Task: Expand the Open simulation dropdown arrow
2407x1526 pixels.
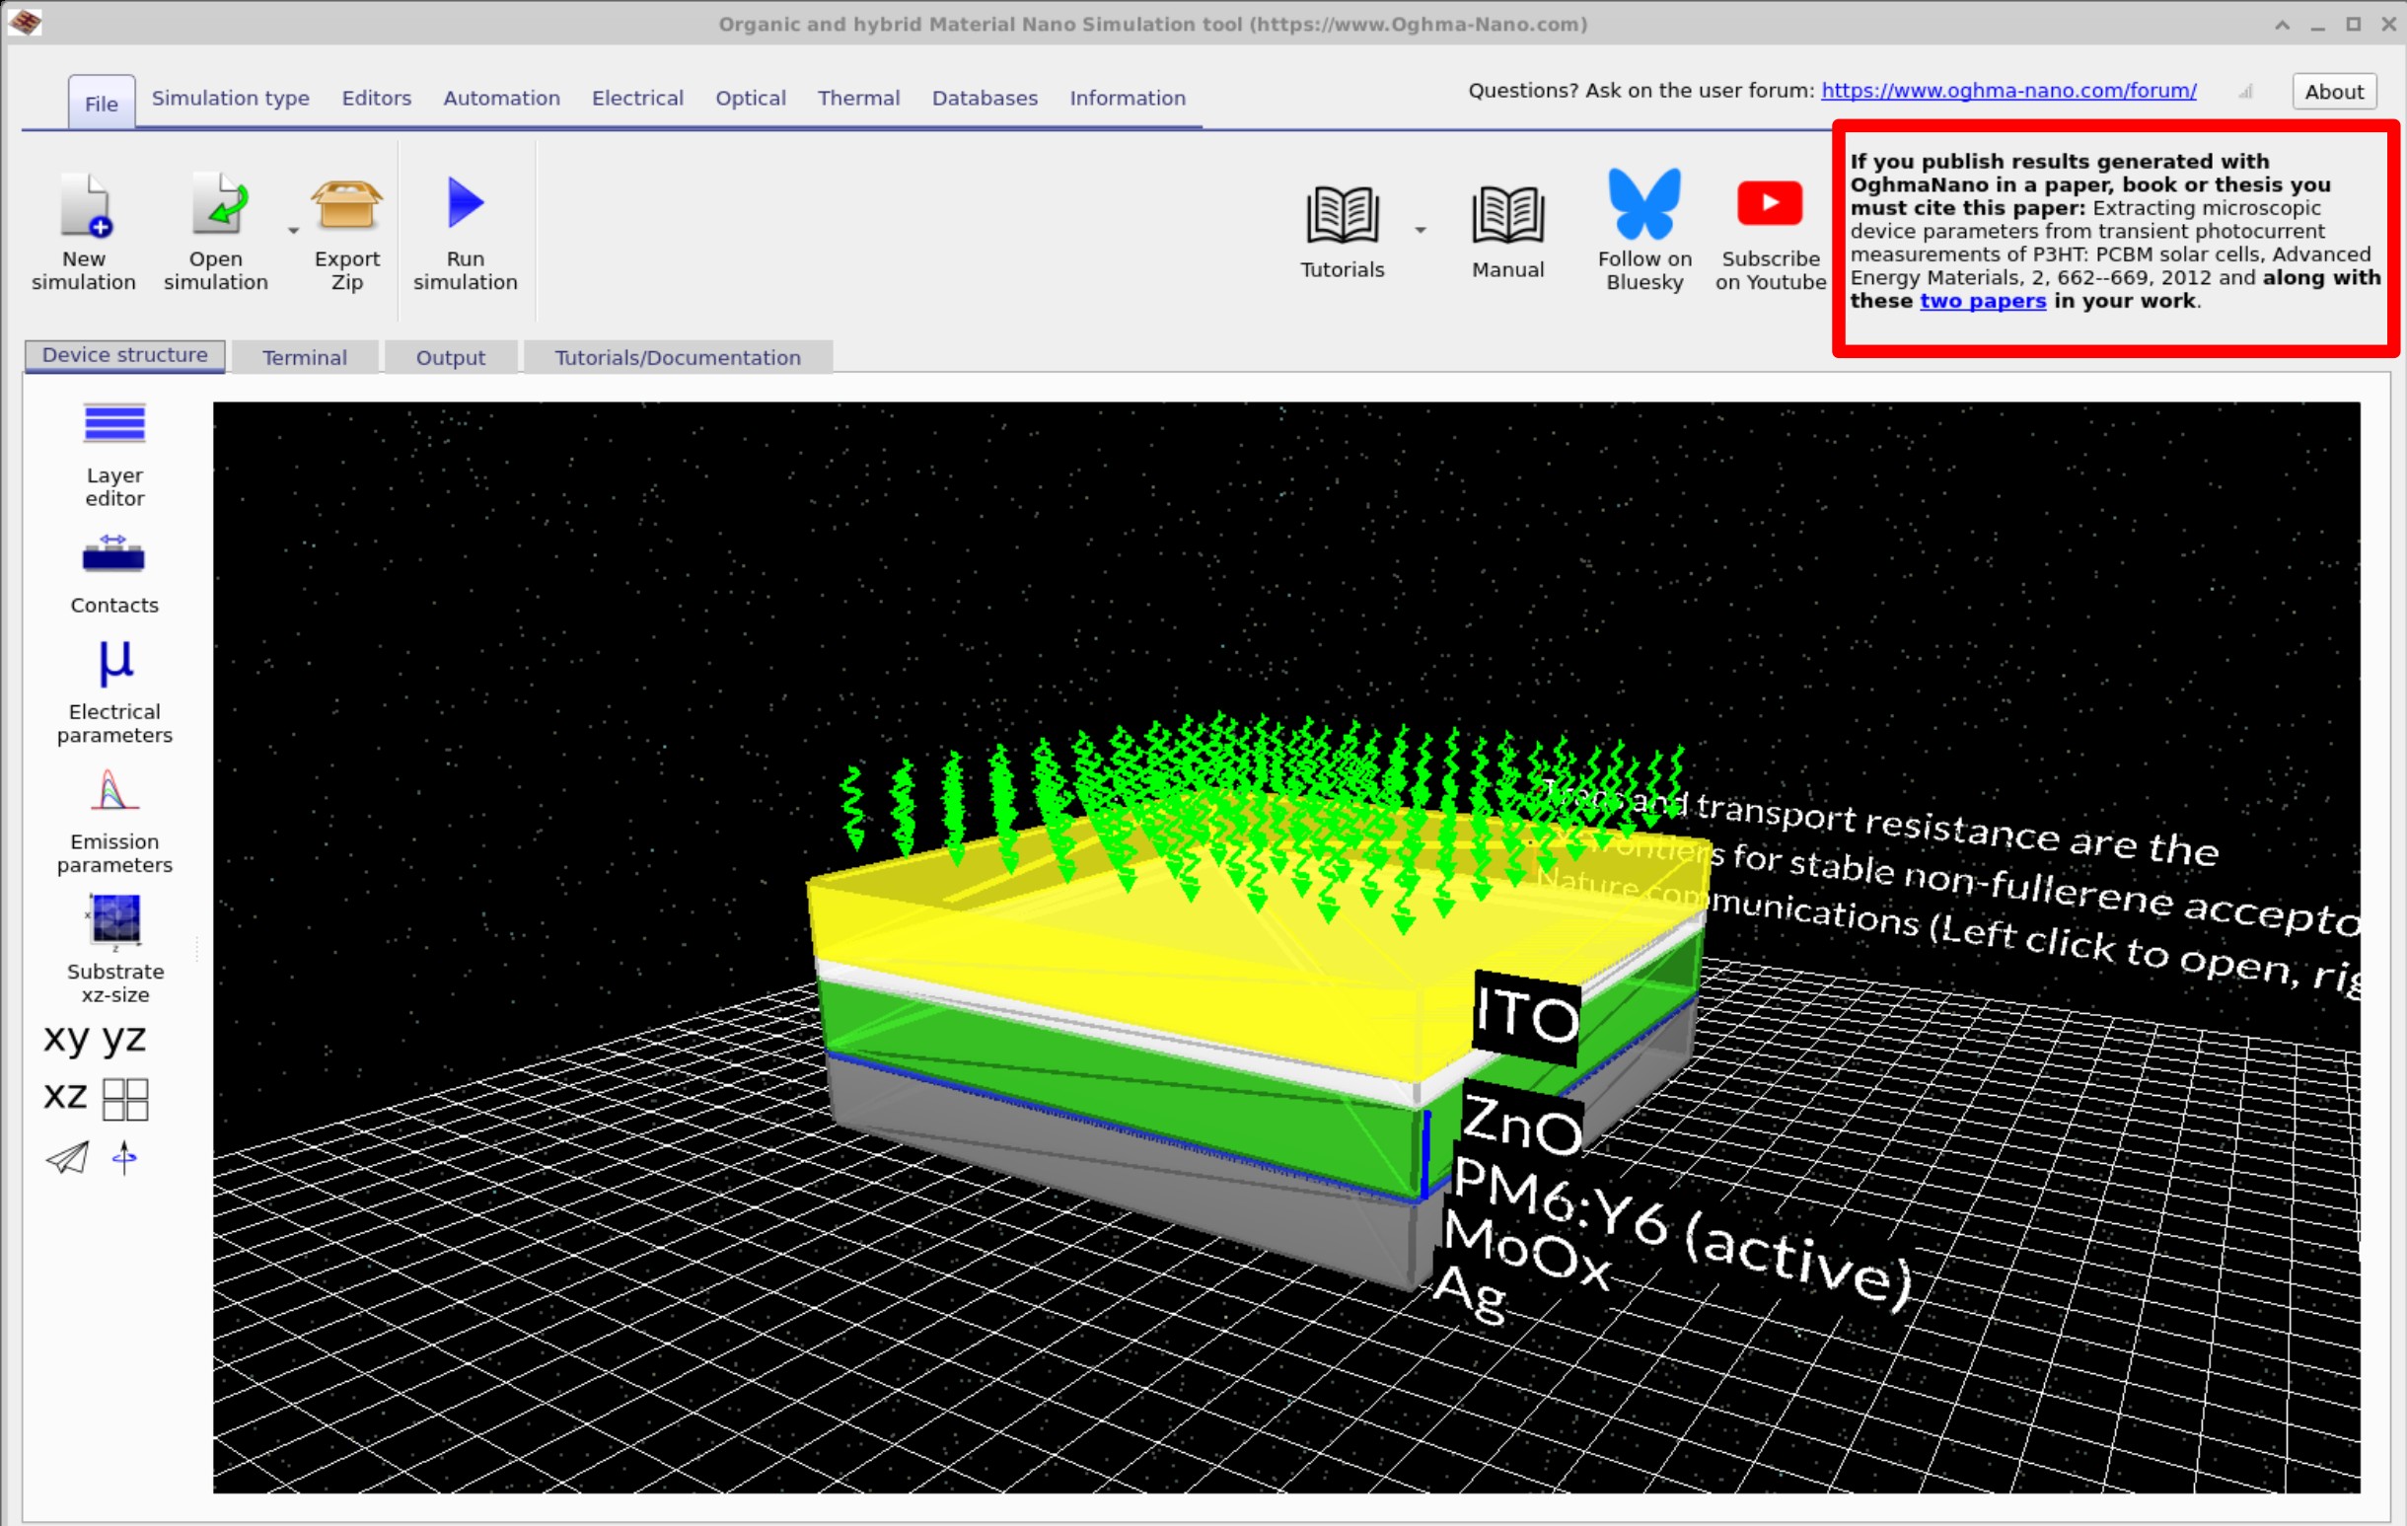Action: pos(293,231)
